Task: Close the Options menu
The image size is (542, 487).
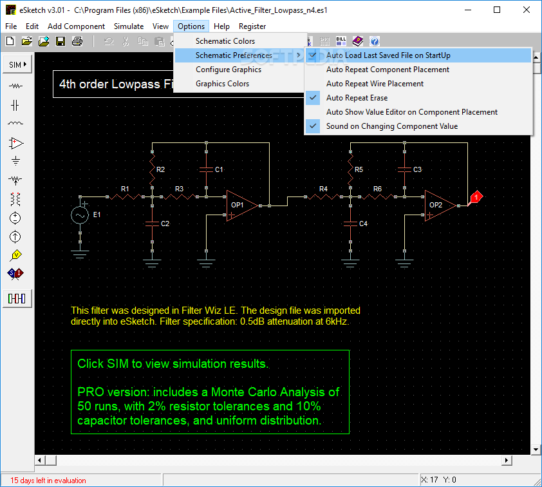Action: [x=191, y=26]
